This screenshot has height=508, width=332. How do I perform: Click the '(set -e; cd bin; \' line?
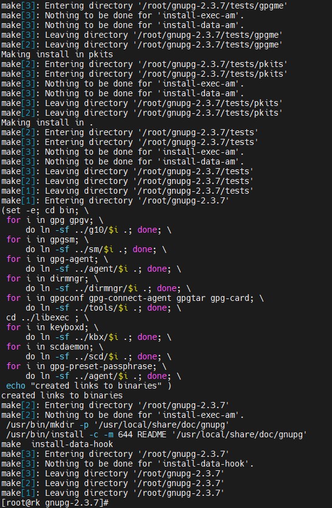(45, 210)
